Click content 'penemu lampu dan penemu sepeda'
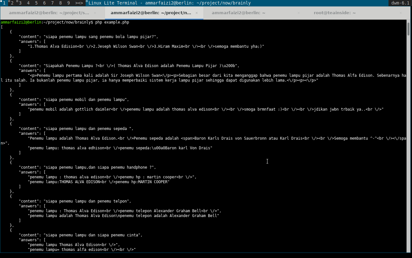Image resolution: width=412 pixels, height=258 pixels. [76, 129]
